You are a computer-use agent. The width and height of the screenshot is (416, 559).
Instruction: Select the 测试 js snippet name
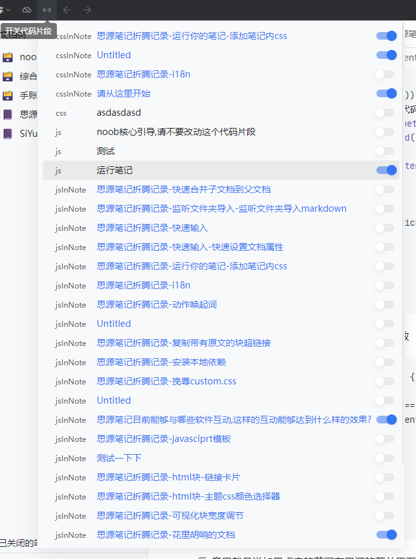coord(105,151)
